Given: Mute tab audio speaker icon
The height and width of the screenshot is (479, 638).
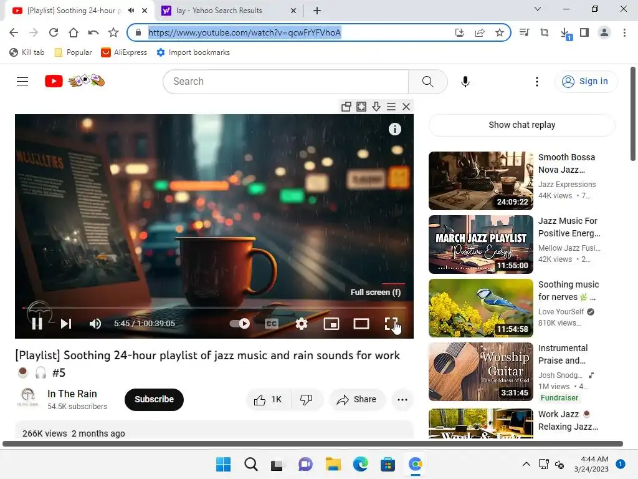Looking at the screenshot, I should tap(131, 11).
